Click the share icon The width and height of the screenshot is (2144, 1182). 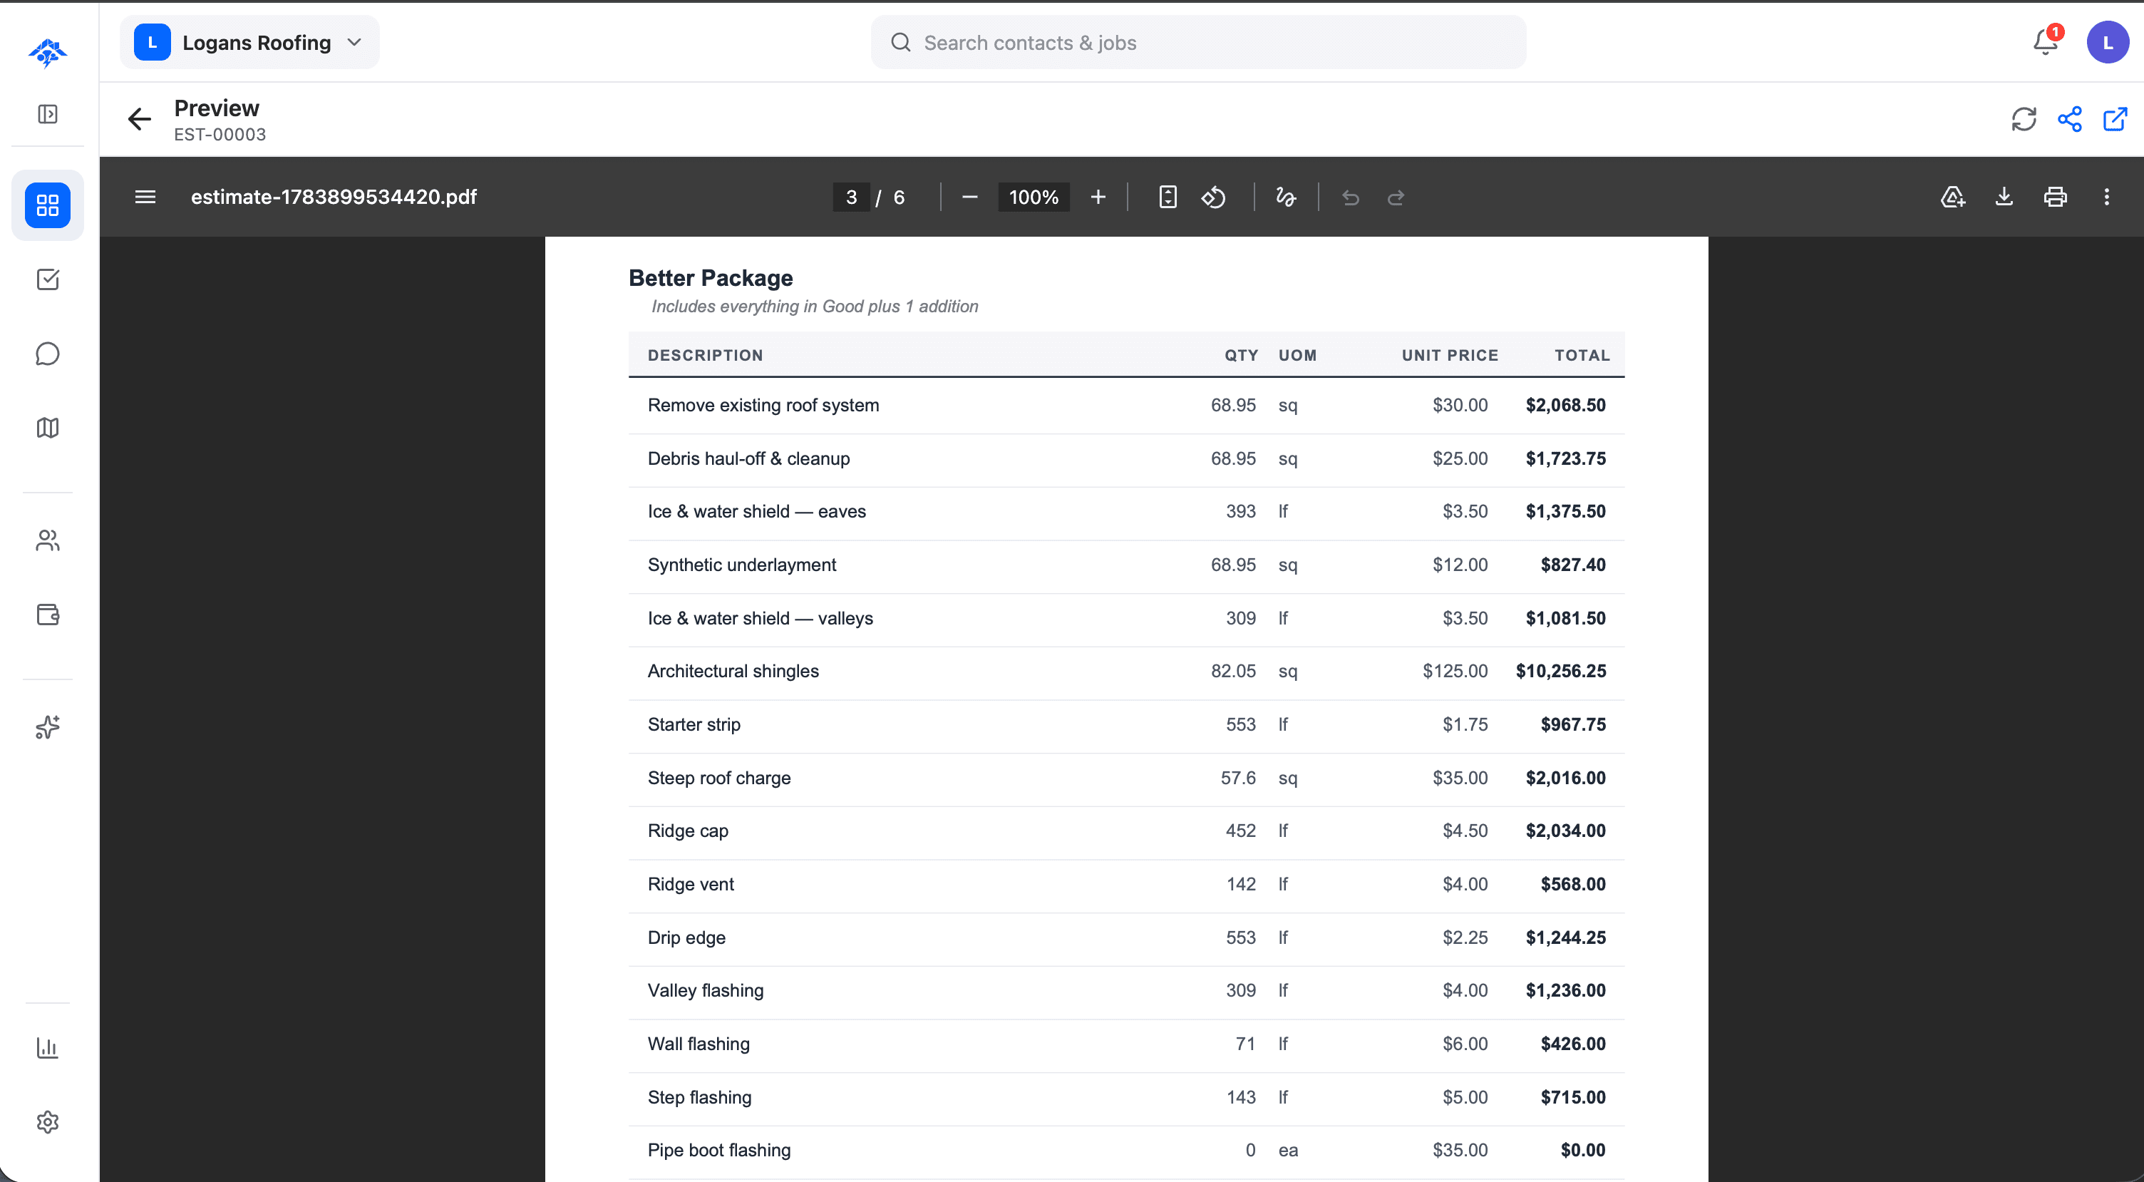click(2070, 120)
